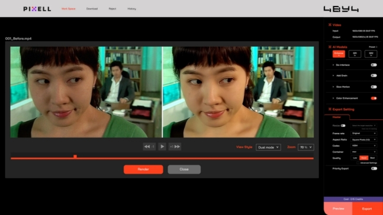Step forward one frame
383x215 pixels.
[175, 146]
